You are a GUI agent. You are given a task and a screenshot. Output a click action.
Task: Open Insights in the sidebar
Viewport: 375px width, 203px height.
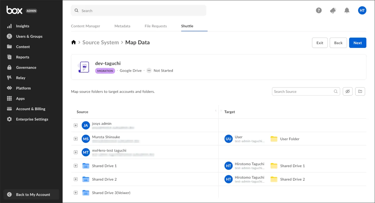pos(22,26)
